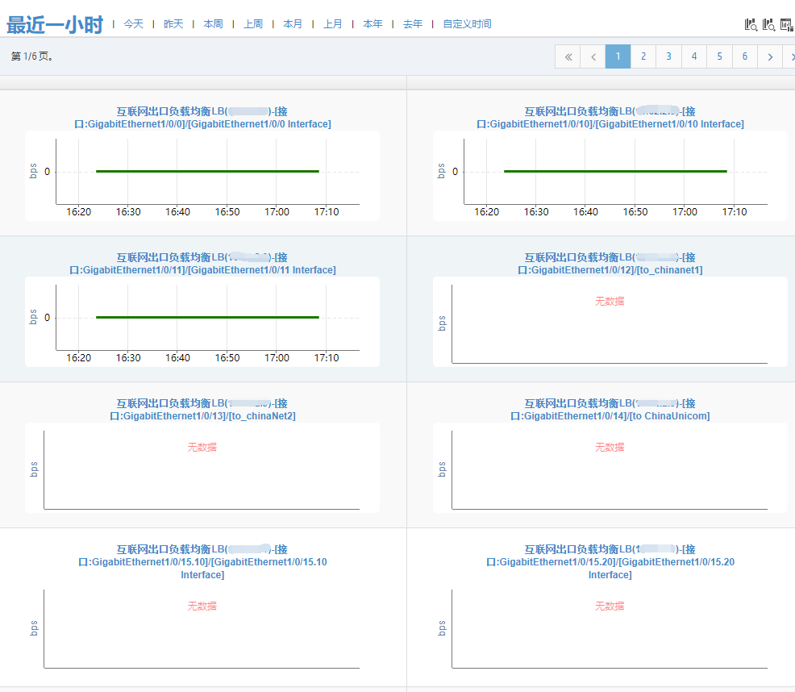This screenshot has height=692, width=795.
Task: Click 16:20 label on GigabitEthernet1/0/10 graph
Action: [x=486, y=212]
